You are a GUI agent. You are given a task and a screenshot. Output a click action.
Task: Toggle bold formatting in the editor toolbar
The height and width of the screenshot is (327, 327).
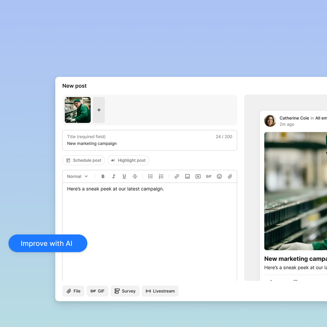tap(103, 176)
